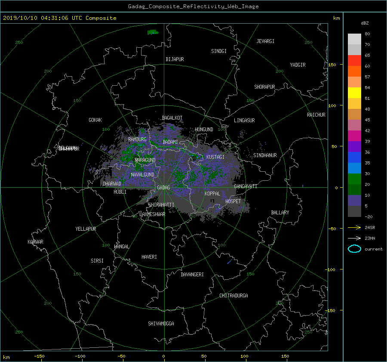Click the BAGALKOT city label
Viewport: 387px width, 362px height.
[172, 118]
